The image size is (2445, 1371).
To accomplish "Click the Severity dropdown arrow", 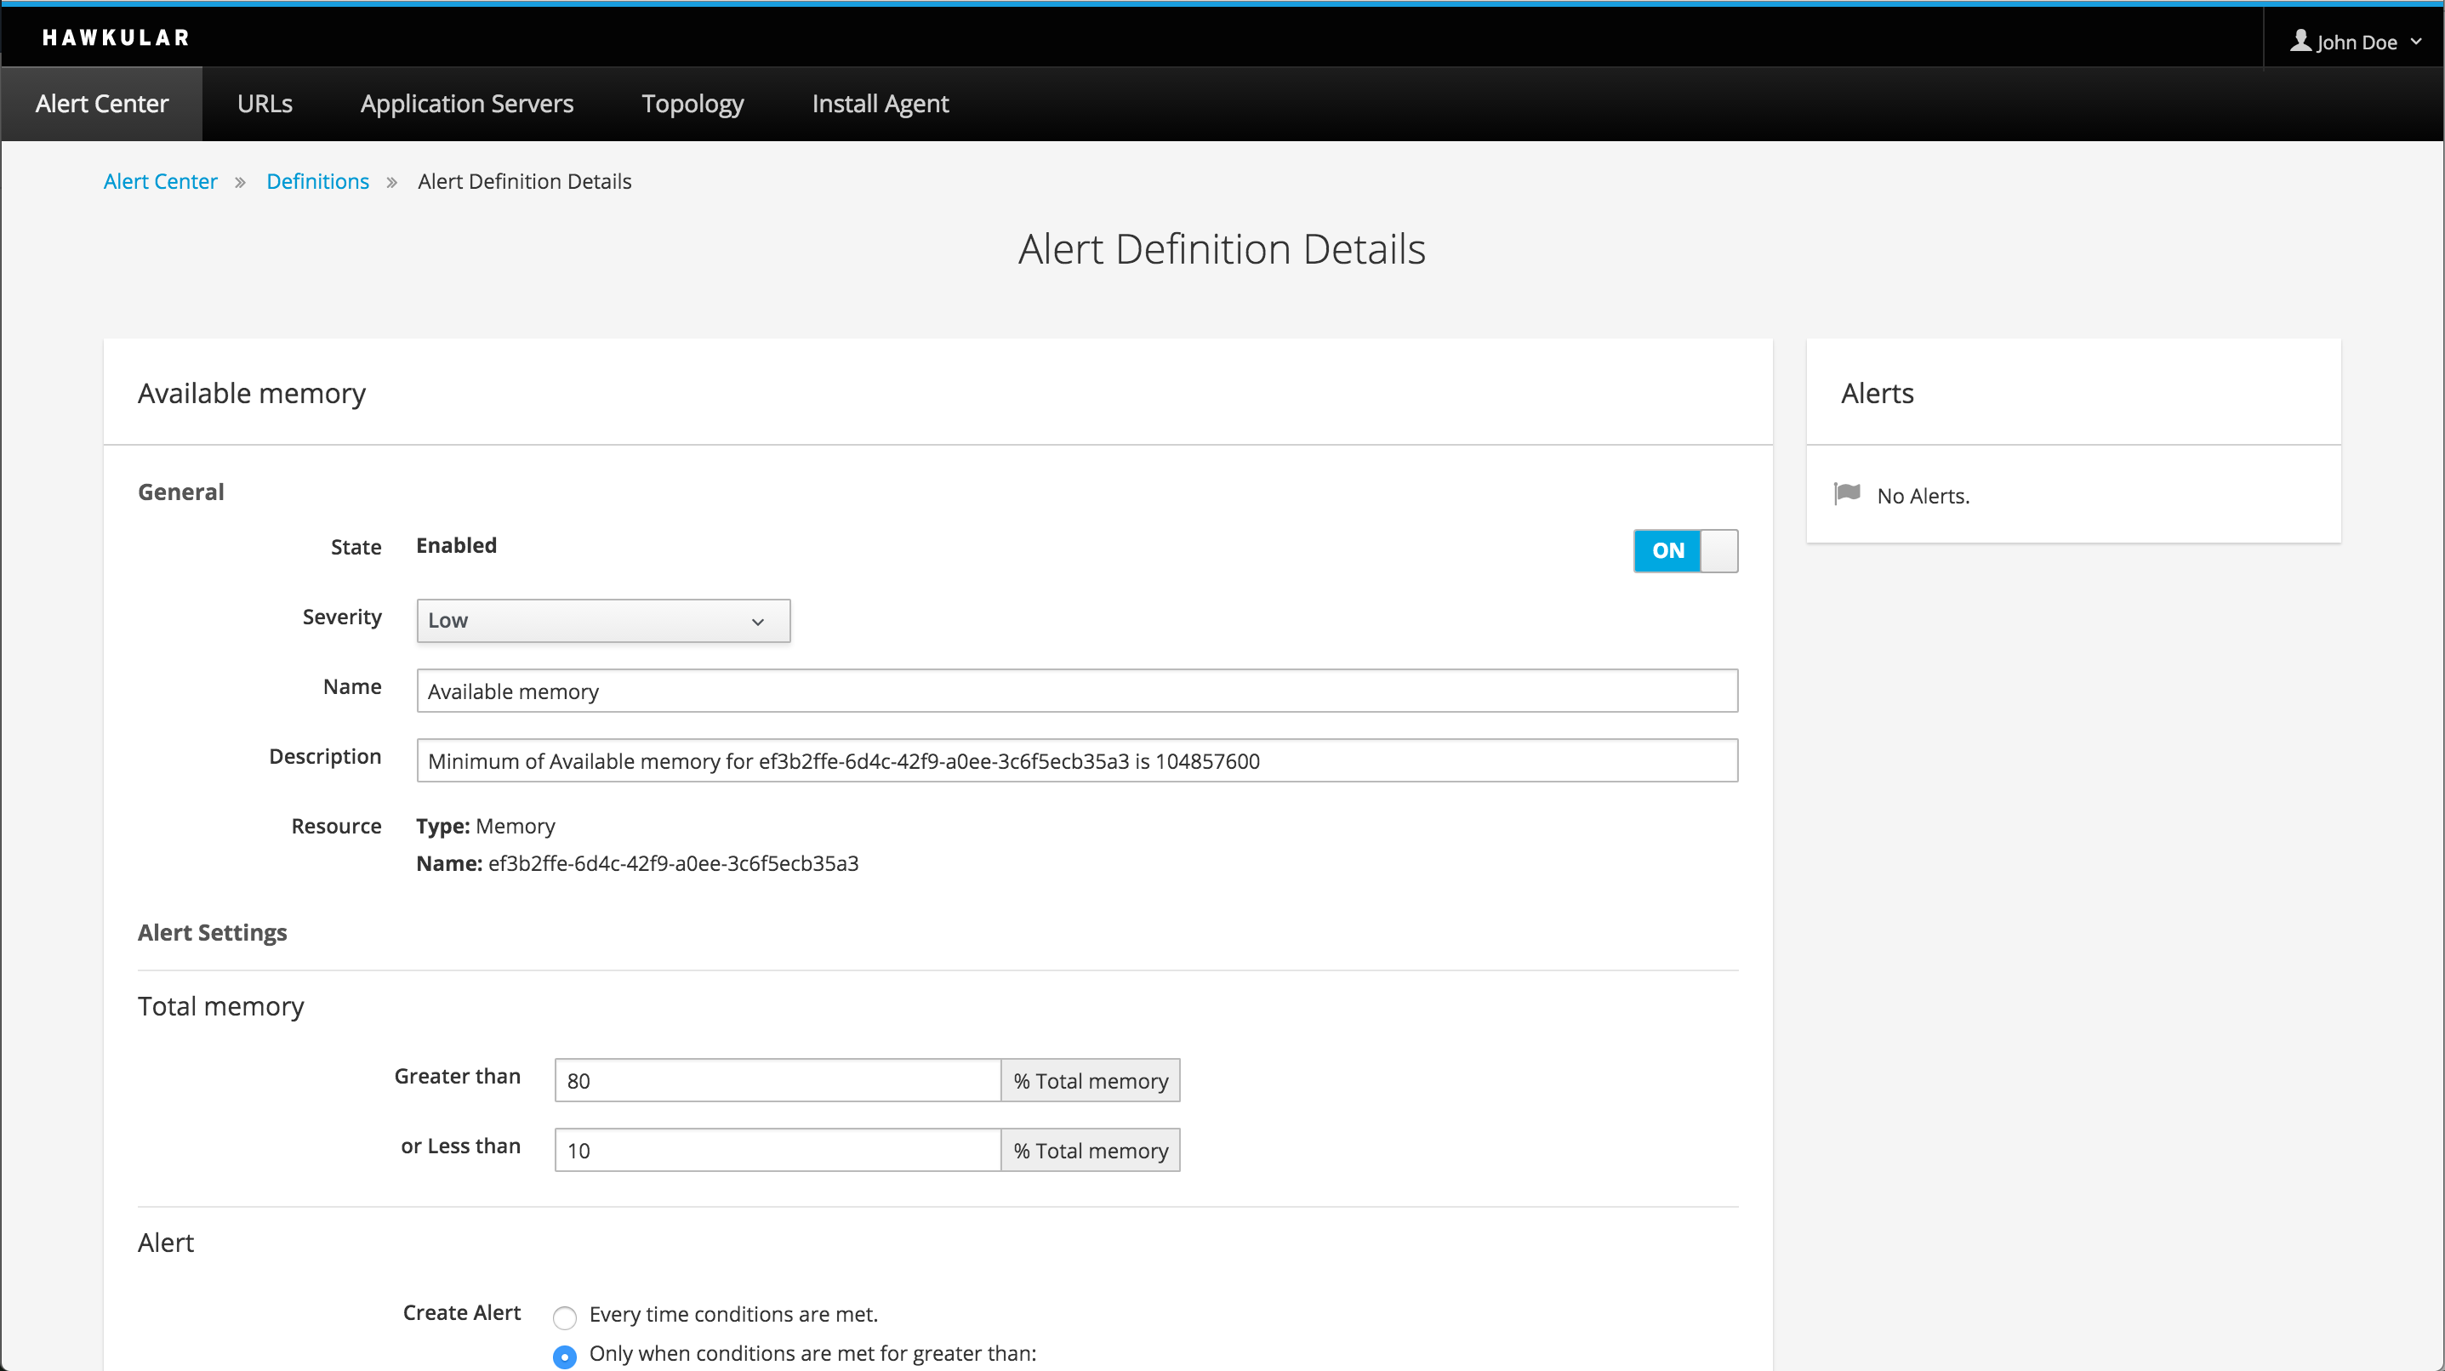I will [x=757, y=622].
